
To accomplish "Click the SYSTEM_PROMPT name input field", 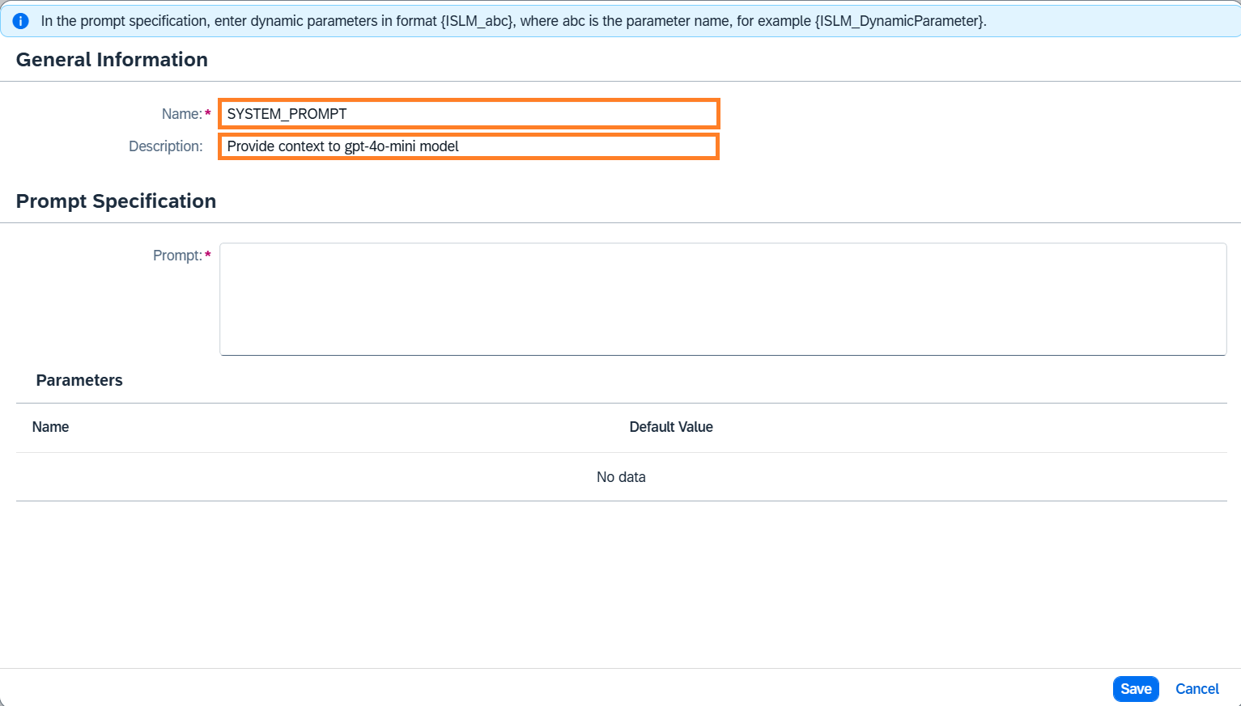I will tap(468, 114).
